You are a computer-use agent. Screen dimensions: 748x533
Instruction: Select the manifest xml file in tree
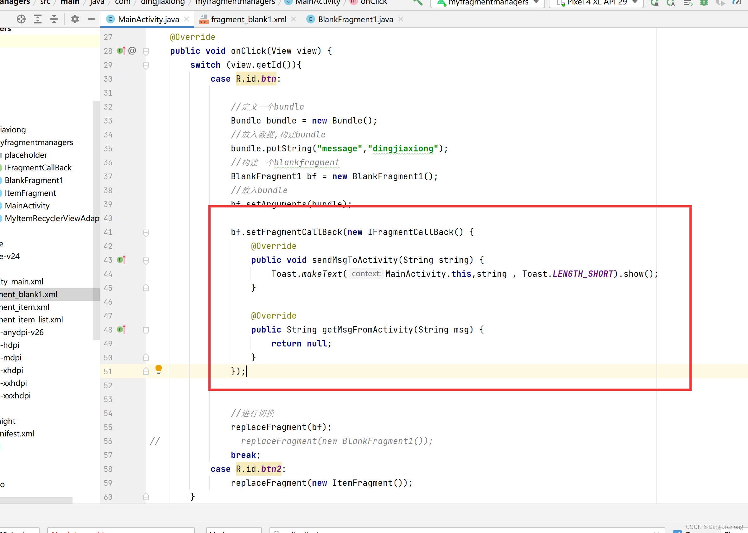(x=17, y=434)
